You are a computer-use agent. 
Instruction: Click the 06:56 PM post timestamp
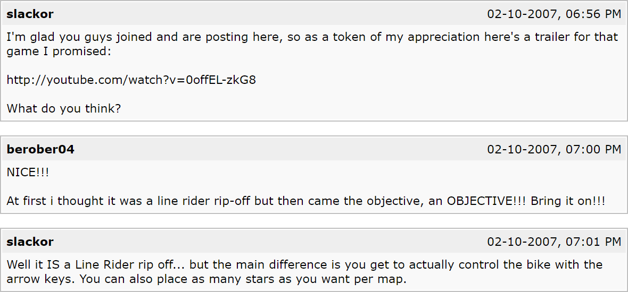[x=553, y=14]
